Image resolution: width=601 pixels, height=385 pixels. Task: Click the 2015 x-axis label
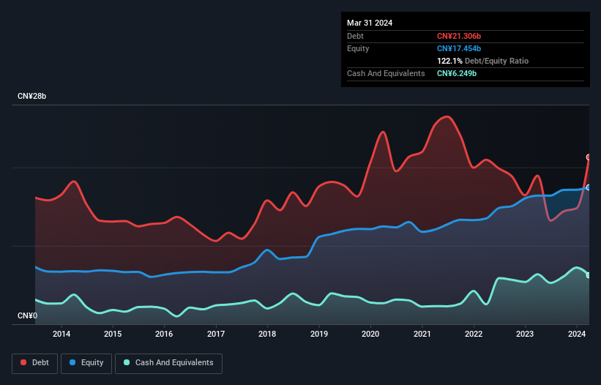tap(113, 334)
